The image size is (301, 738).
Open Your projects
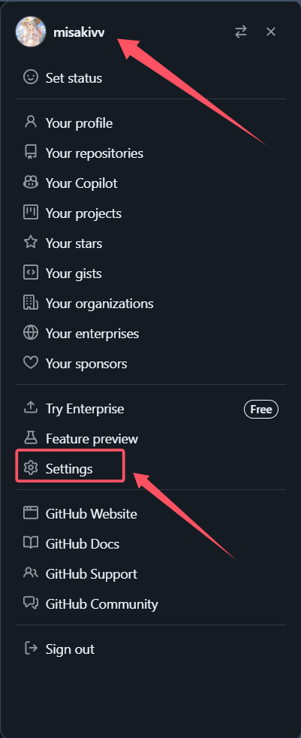coord(150,213)
